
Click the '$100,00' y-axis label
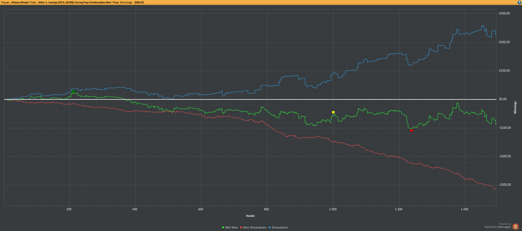[504, 70]
